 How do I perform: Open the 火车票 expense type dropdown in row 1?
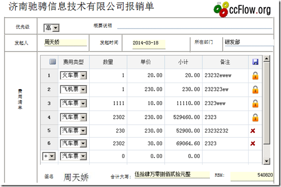(x=74, y=75)
